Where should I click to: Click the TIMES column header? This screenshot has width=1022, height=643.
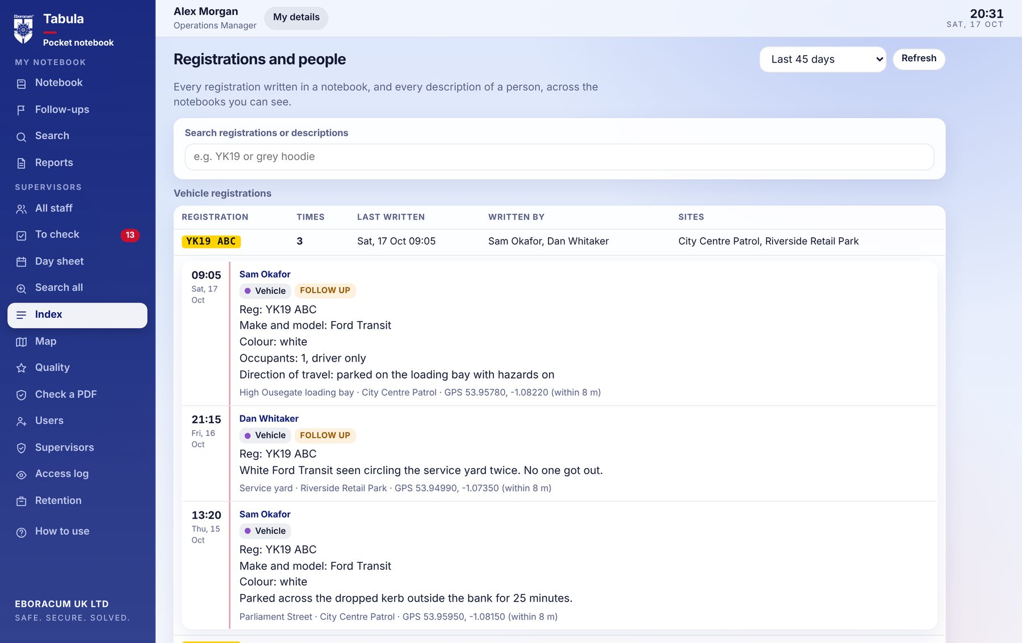[x=311, y=217]
